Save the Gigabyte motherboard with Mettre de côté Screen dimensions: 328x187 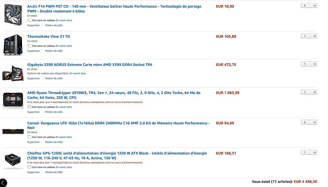click(54, 78)
